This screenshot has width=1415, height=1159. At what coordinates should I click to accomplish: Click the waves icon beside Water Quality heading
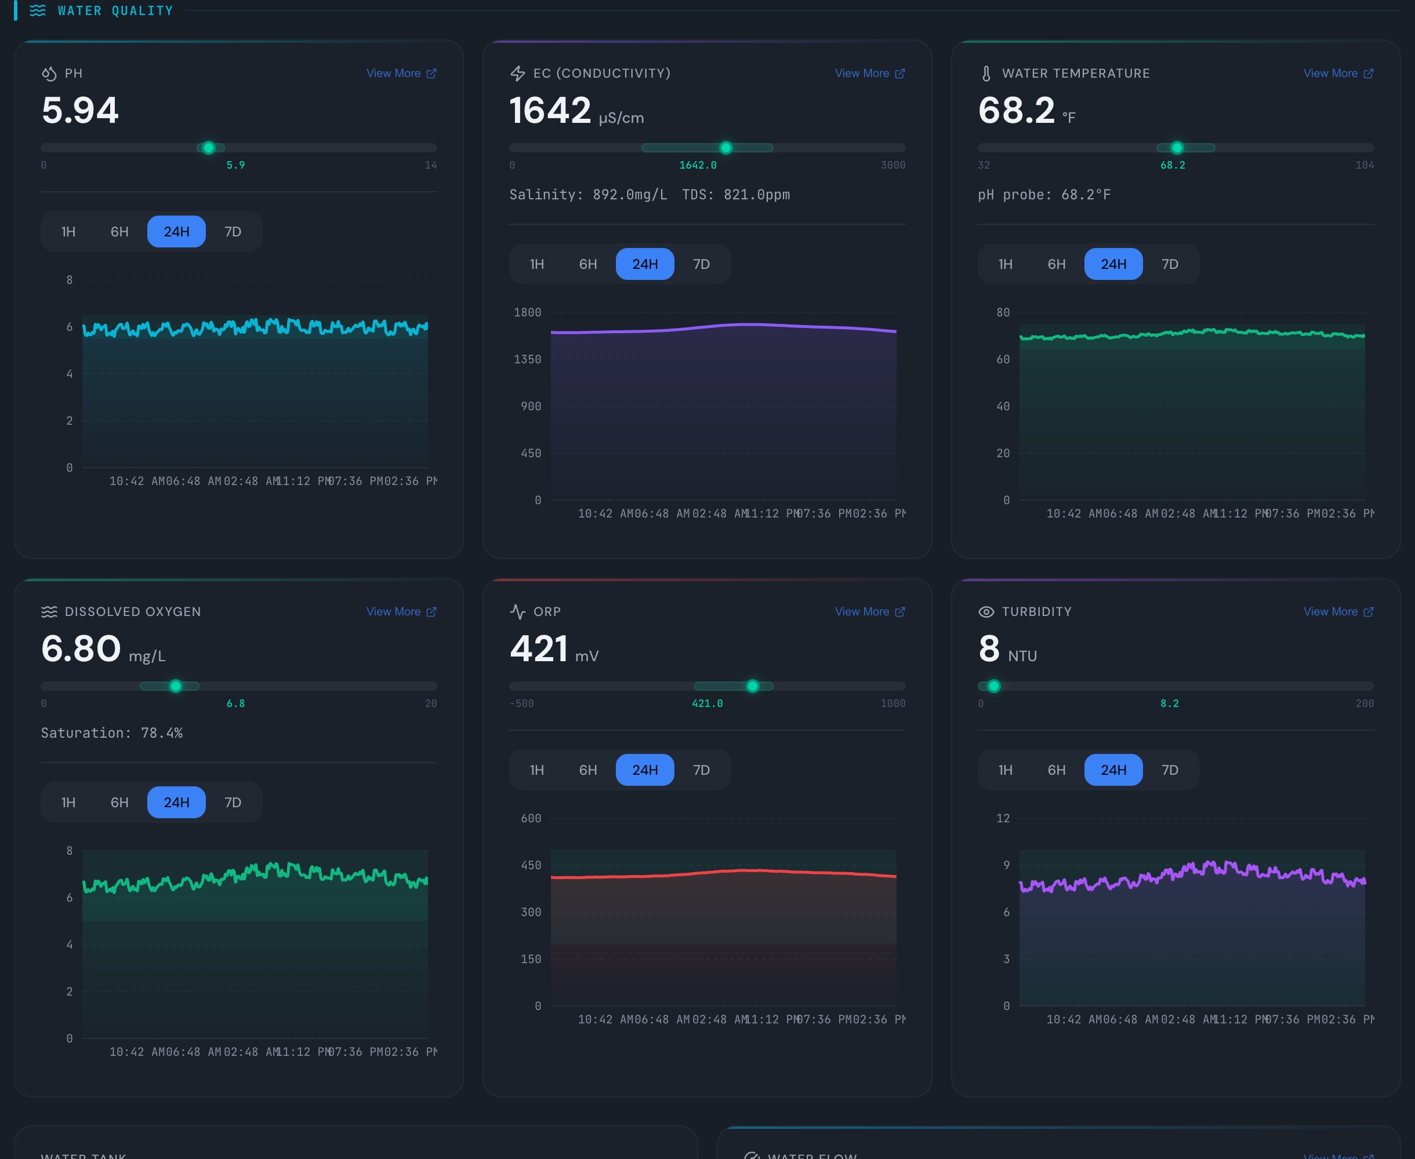pos(38,10)
